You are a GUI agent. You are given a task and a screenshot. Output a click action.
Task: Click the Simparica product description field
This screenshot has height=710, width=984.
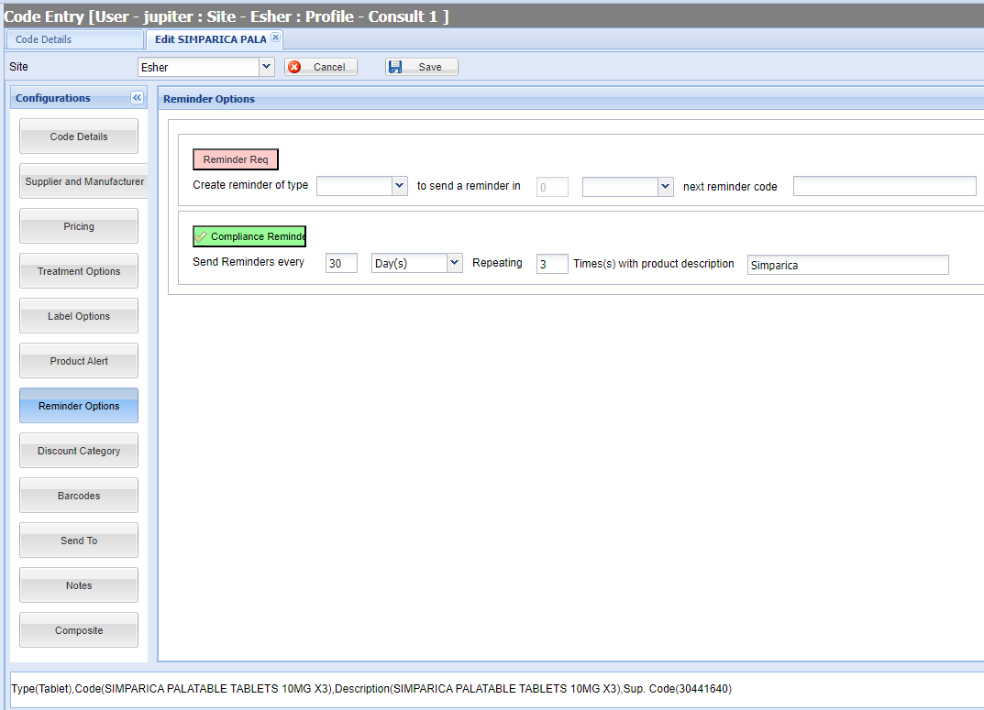click(x=848, y=265)
